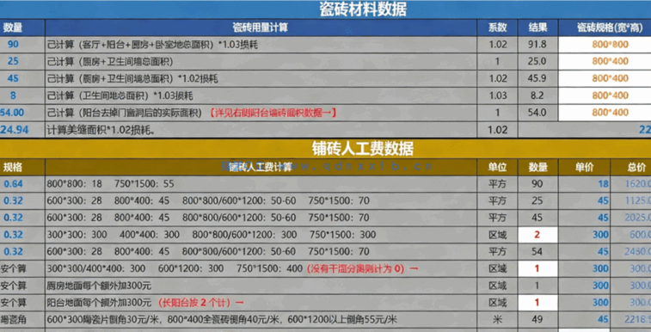Image resolution: width=651 pixels, height=332 pixels.
Task: Select the 阳台地面每个额外加300元 cell
Action: point(261,303)
